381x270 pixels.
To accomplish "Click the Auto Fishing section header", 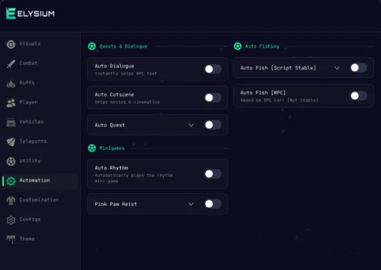I will (262, 46).
